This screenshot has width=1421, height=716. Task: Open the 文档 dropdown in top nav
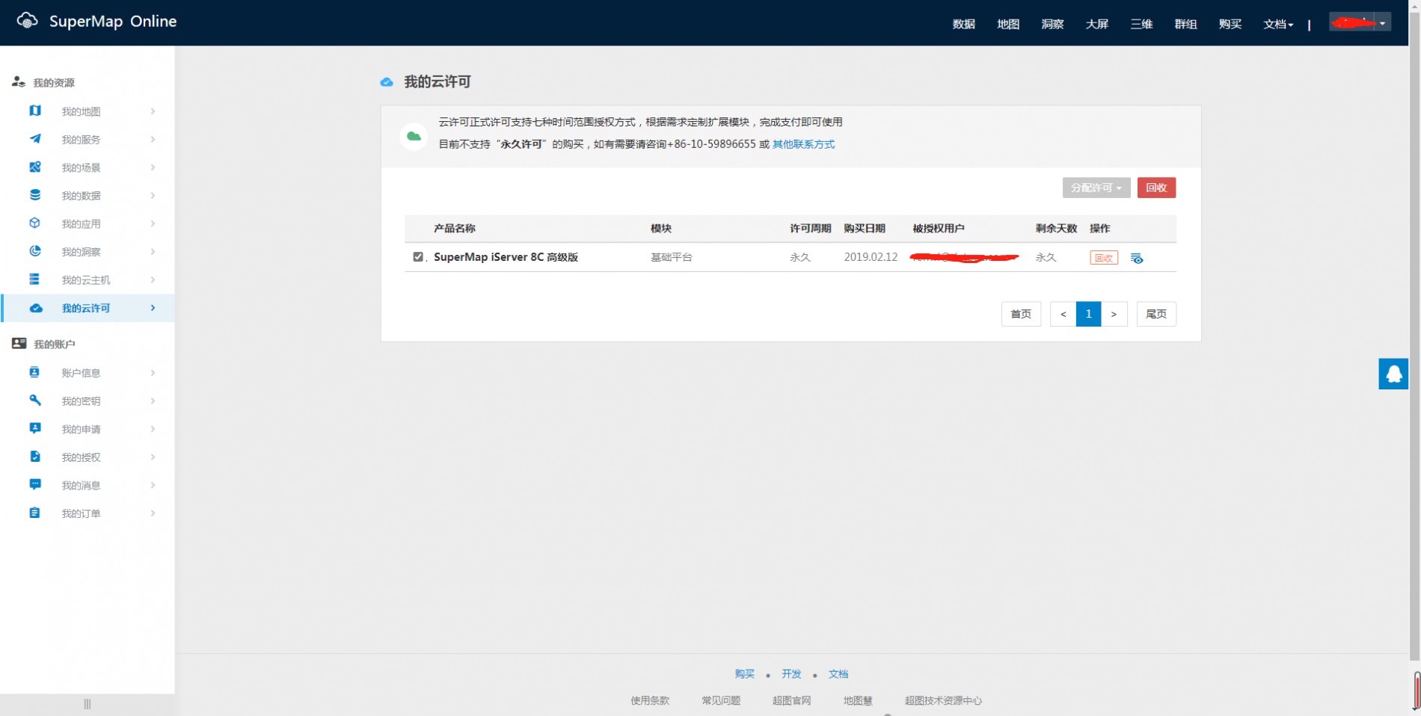(x=1278, y=24)
